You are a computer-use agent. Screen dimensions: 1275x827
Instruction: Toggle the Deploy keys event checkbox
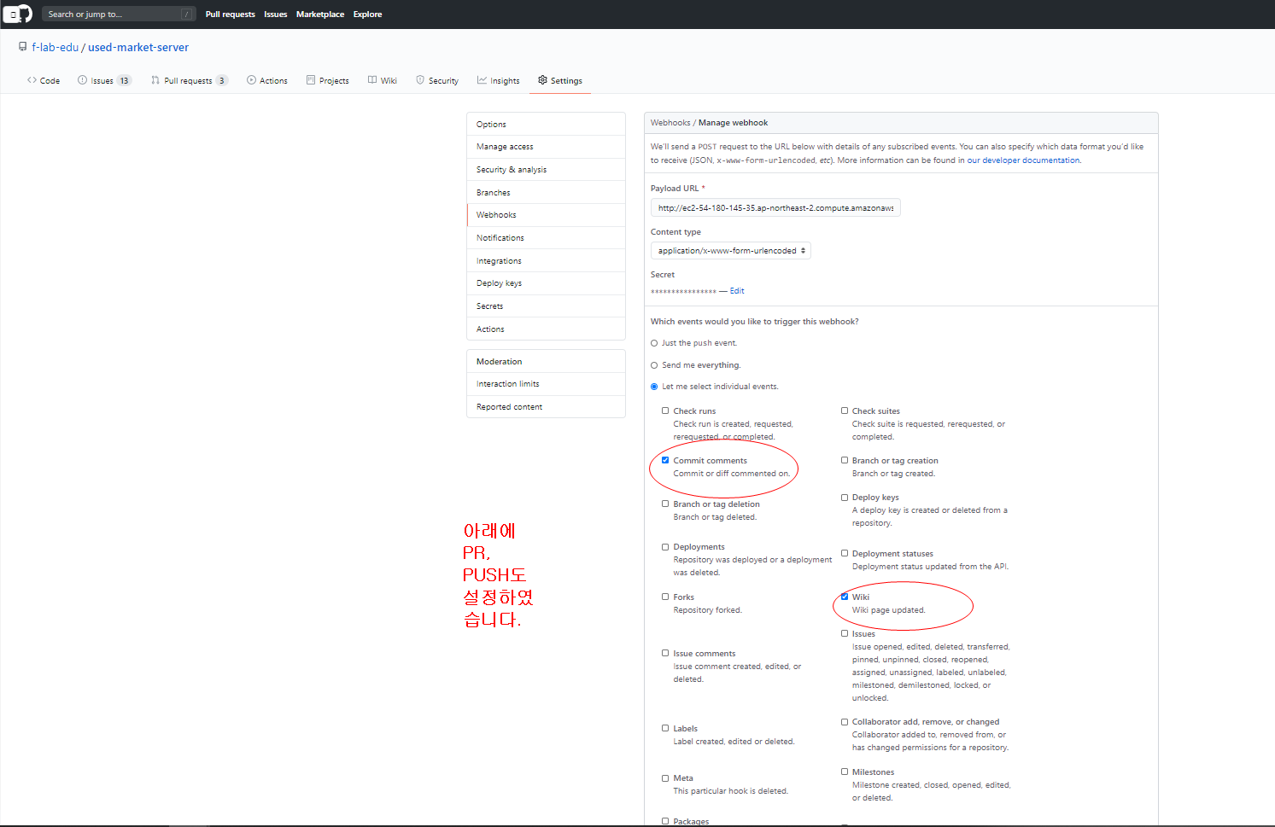tap(845, 497)
